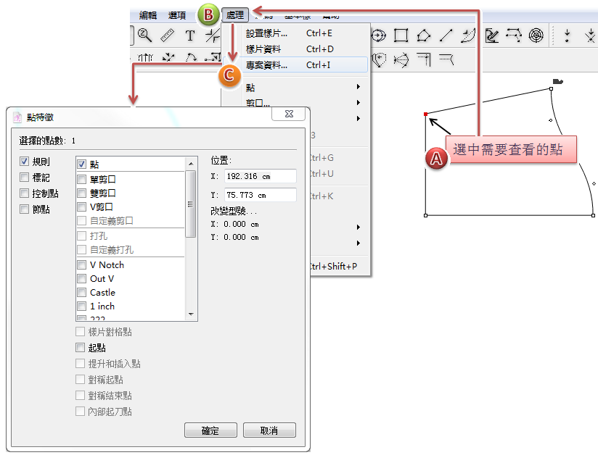
Task: Click the concentric circles toolbar icon
Action: (x=536, y=35)
